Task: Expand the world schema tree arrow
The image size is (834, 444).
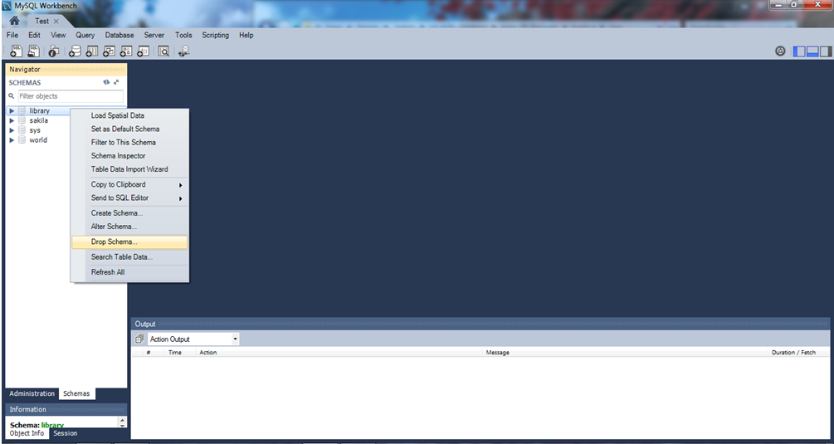Action: [x=12, y=140]
